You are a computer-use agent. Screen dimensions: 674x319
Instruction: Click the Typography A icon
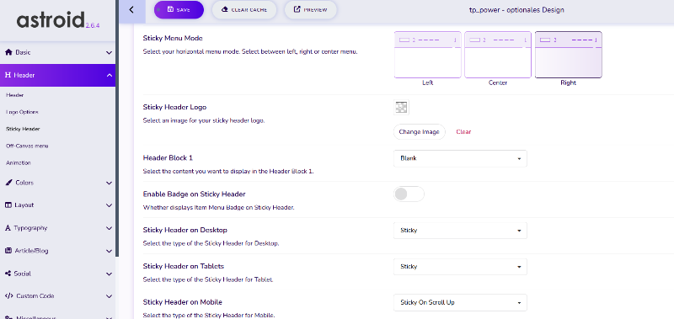(x=8, y=228)
